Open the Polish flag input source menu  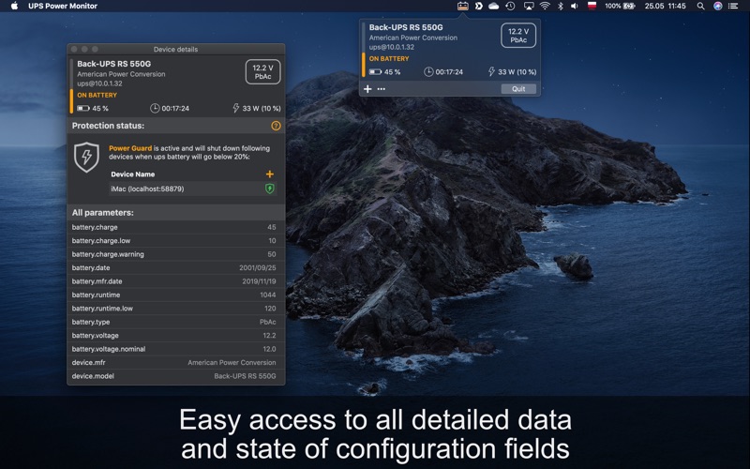click(592, 6)
